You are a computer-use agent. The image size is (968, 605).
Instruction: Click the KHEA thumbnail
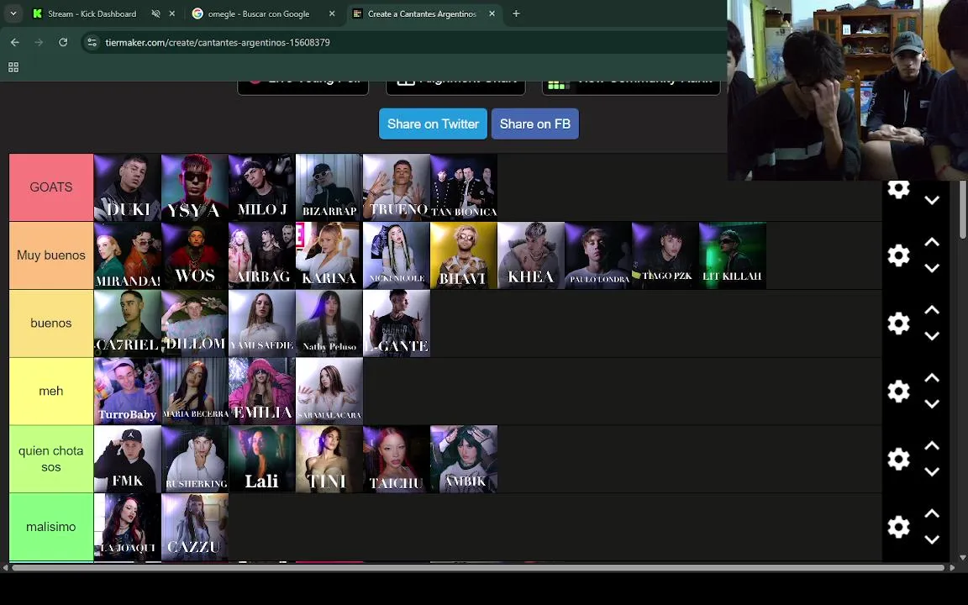tap(531, 255)
